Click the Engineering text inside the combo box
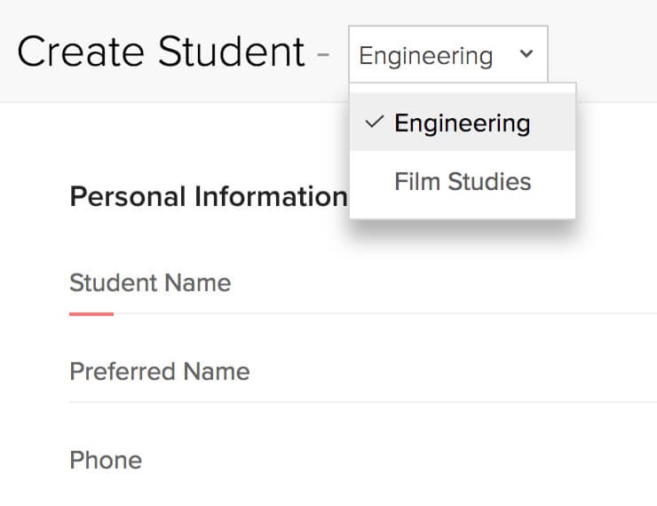Viewport: 657px width, 506px height. coord(425,56)
